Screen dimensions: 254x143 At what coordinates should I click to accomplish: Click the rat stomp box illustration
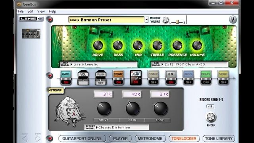click(69, 111)
